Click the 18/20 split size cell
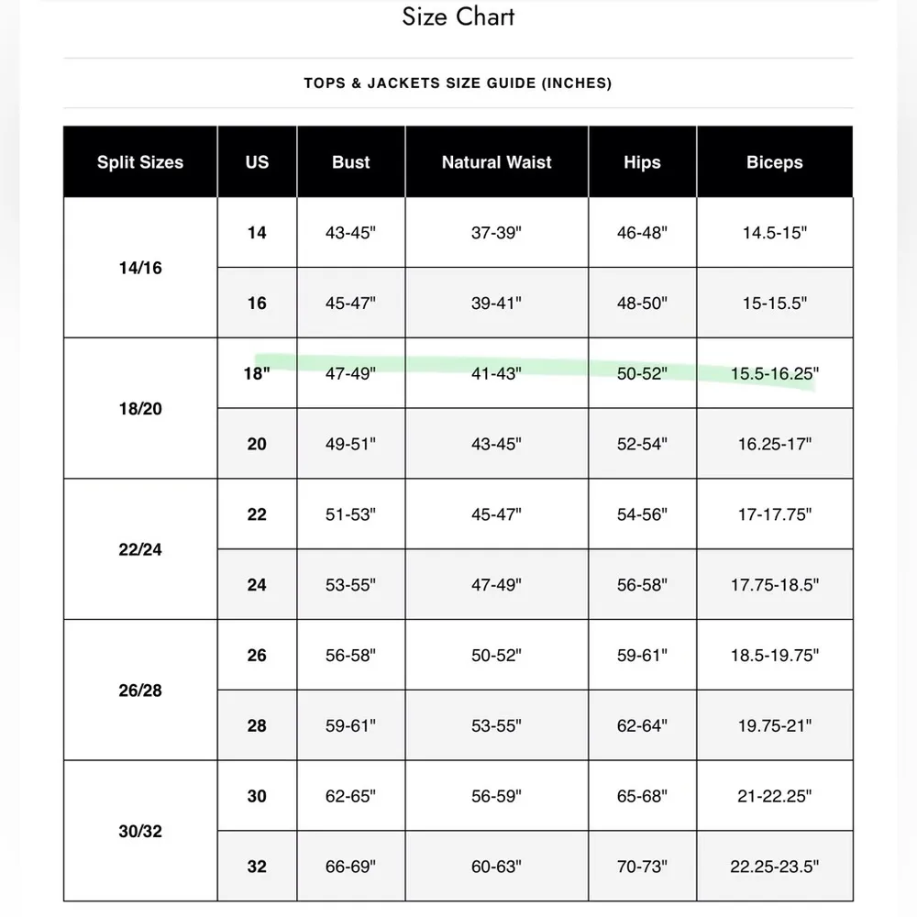 (140, 409)
